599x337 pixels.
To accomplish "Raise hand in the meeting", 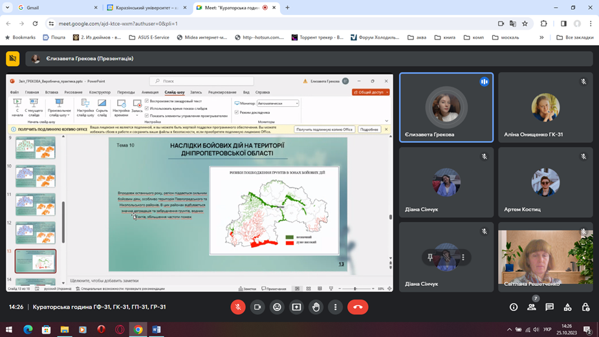I will coord(316,307).
